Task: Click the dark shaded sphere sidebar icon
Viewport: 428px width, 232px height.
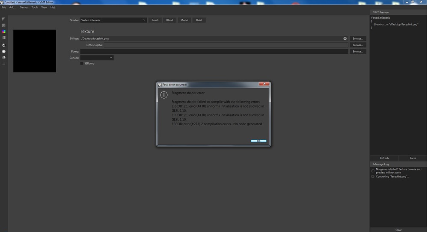Action: pyautogui.click(x=4, y=58)
